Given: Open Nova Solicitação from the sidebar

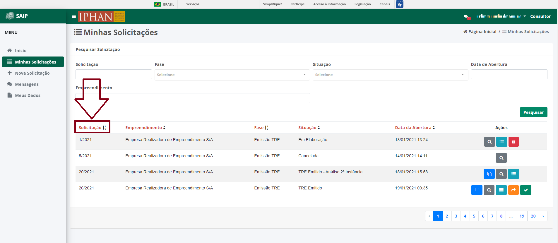Looking at the screenshot, I should pyautogui.click(x=32, y=73).
